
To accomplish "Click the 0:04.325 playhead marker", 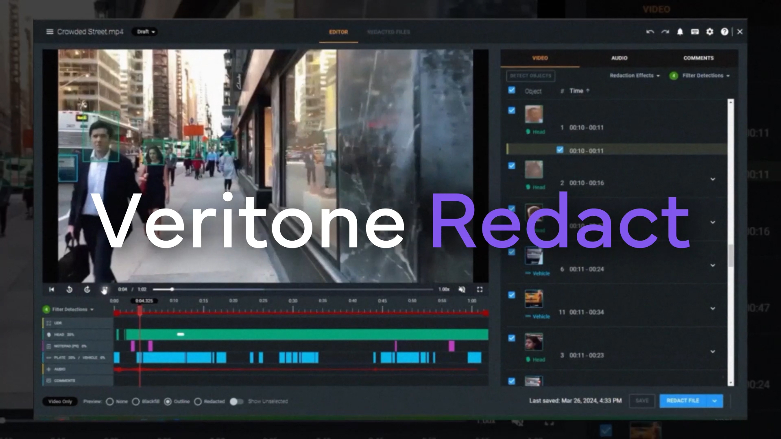I will pyautogui.click(x=144, y=301).
